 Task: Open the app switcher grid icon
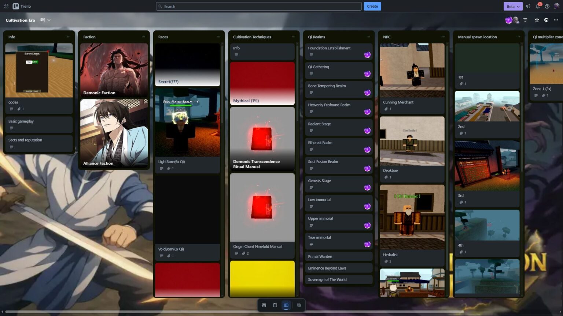(x=6, y=6)
